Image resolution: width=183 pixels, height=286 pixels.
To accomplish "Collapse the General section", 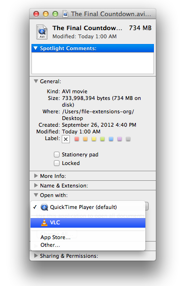I will [36, 81].
